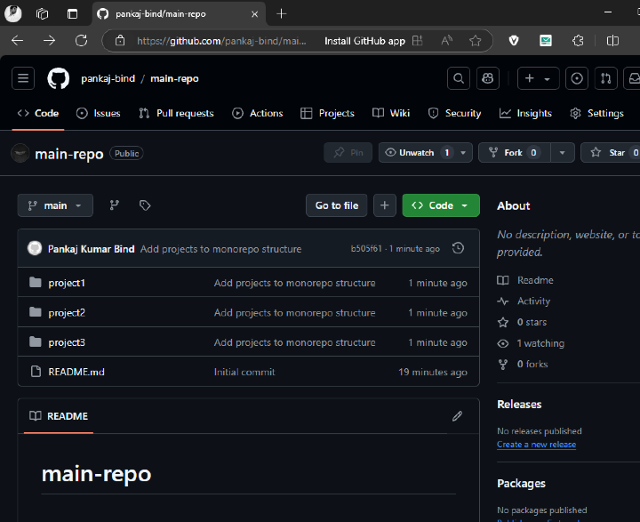The height and width of the screenshot is (522, 640).
Task: Open the green extension icon in toolbar
Action: pos(545,40)
